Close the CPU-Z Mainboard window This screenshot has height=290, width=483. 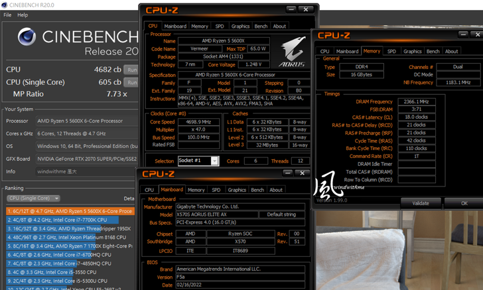[x=303, y=174]
